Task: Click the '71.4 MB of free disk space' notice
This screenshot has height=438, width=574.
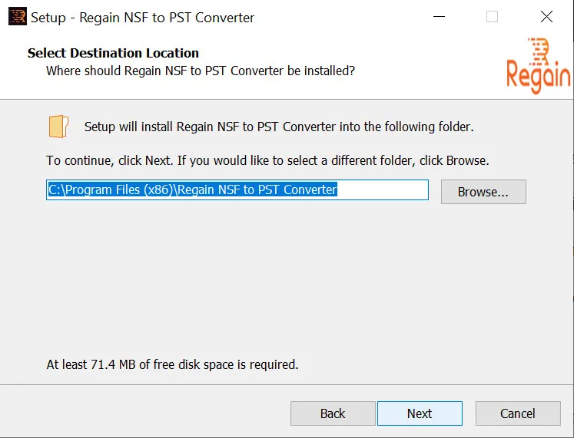Action: pyautogui.click(x=172, y=364)
